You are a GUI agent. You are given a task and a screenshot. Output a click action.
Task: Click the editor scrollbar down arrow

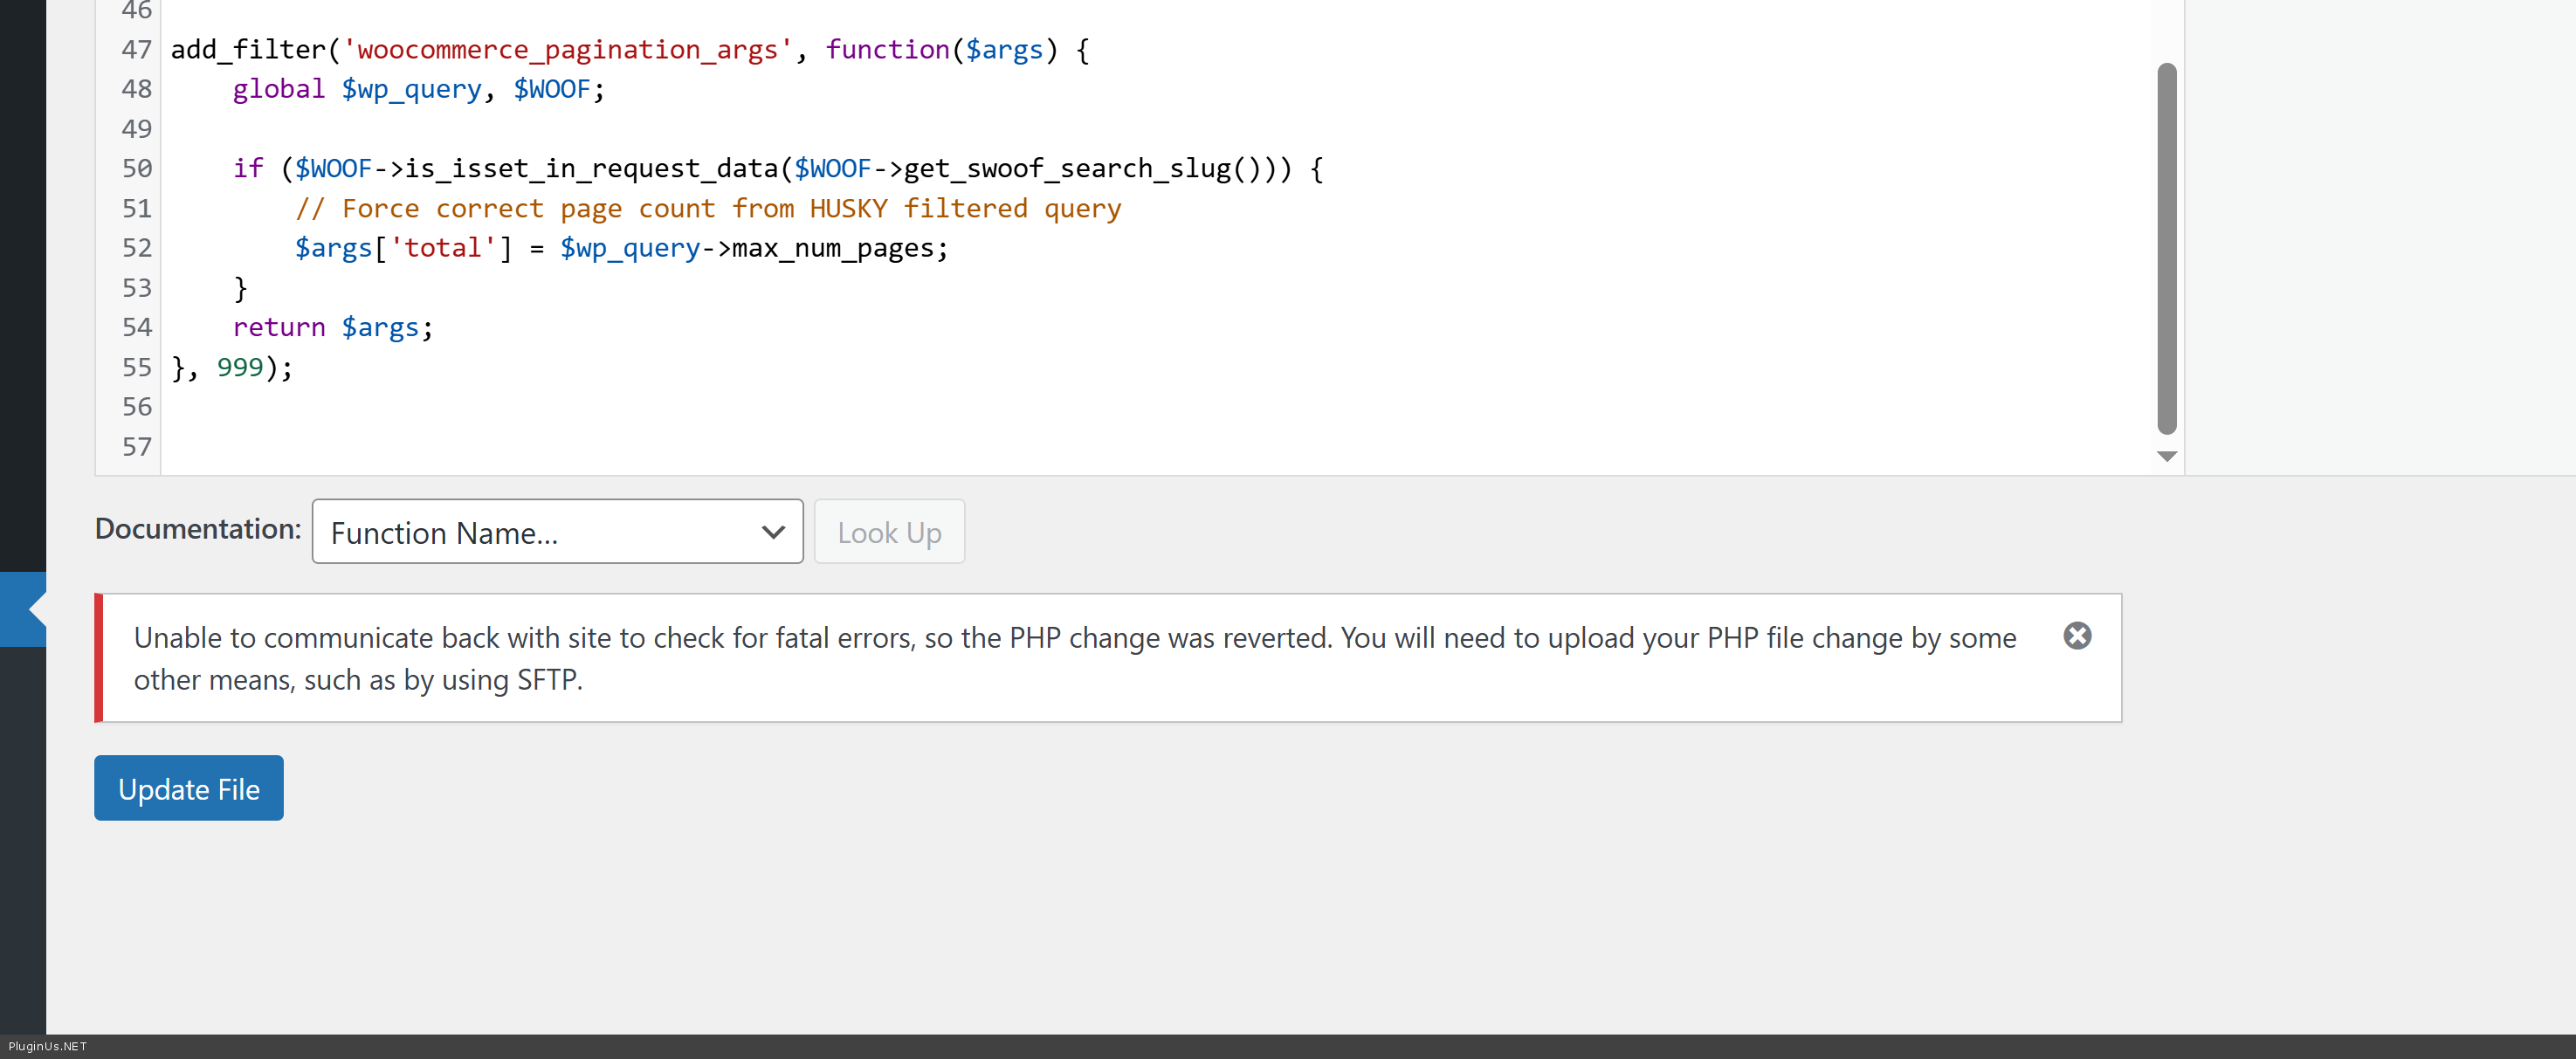2166,457
